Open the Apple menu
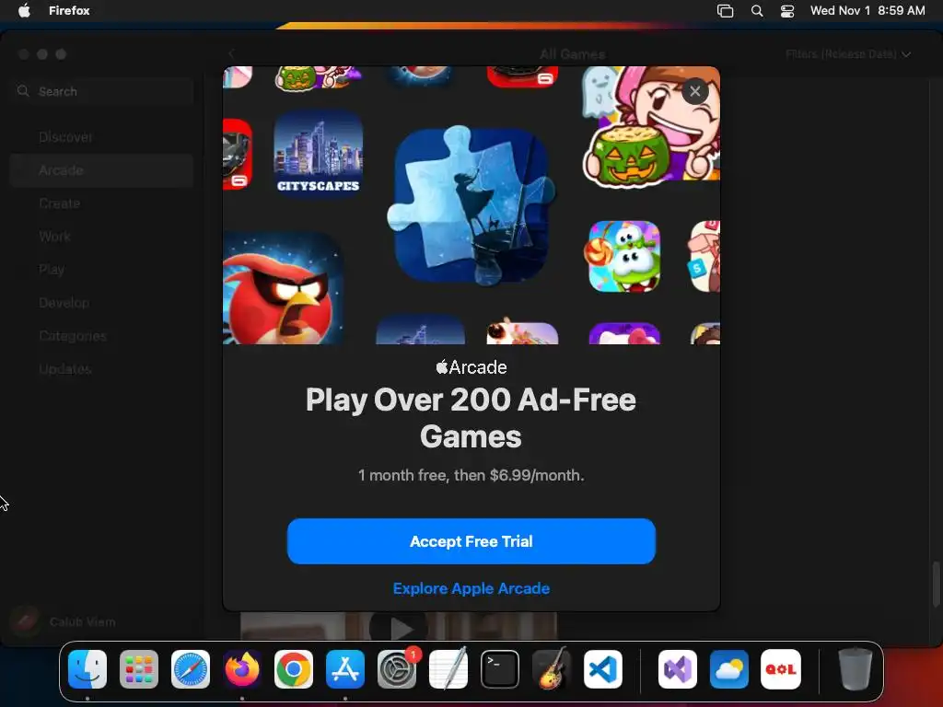Screen dimensions: 943x707 point(24,10)
